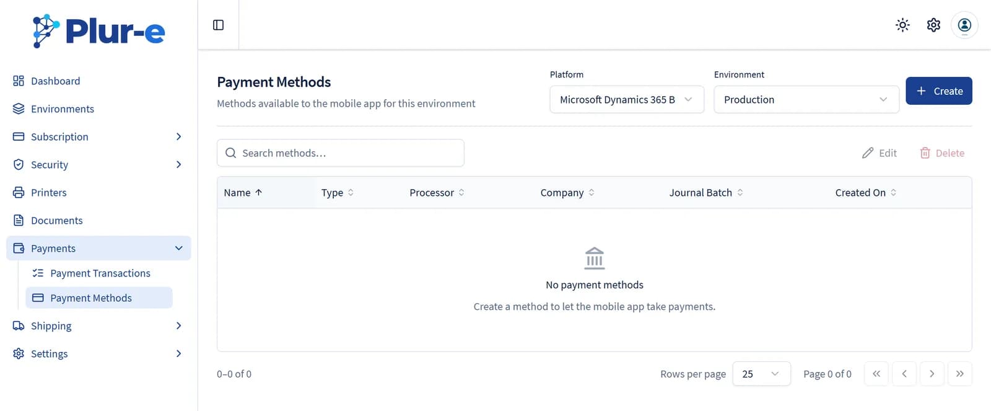Go to last page button
Screen dimensions: 991x411
960,374
